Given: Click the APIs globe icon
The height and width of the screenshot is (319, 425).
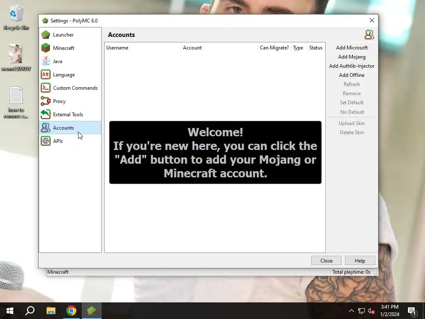Looking at the screenshot, I should point(46,141).
